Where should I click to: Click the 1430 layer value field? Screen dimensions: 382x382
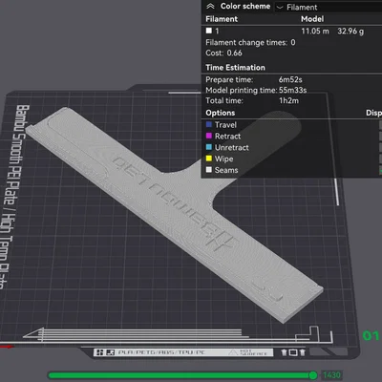331,375
